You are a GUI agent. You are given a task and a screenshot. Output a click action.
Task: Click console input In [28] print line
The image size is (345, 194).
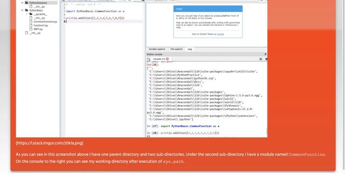pyautogui.click(x=183, y=133)
